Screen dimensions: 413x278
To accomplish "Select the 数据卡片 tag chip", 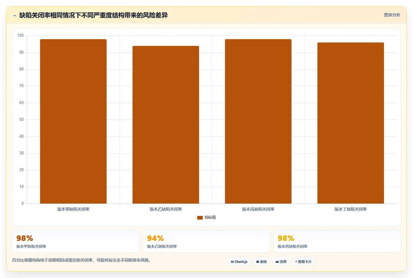I will coord(303,262).
